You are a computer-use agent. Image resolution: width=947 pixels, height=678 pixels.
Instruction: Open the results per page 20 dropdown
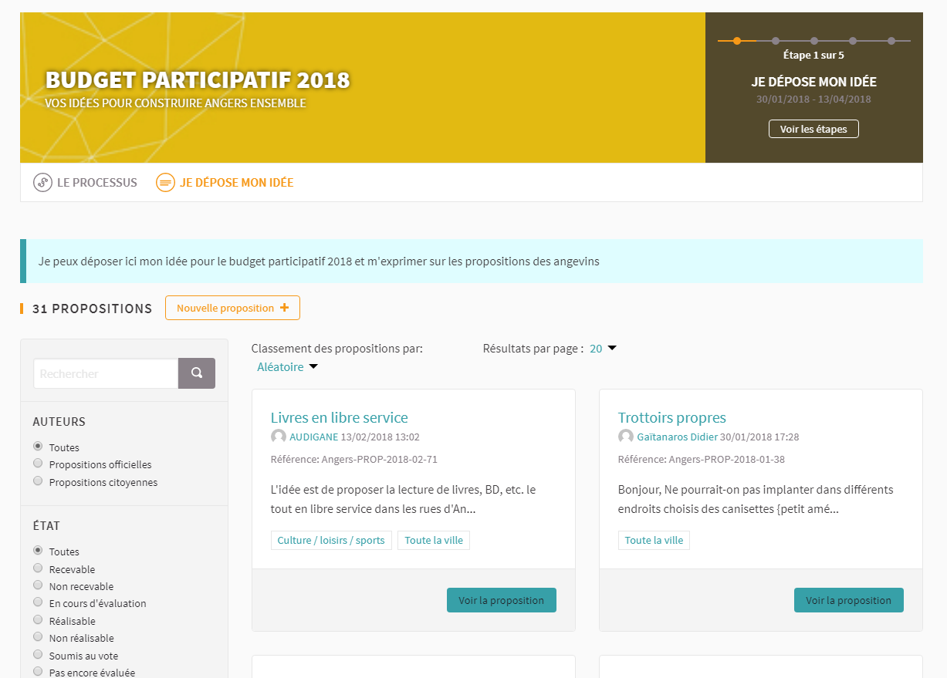click(603, 349)
